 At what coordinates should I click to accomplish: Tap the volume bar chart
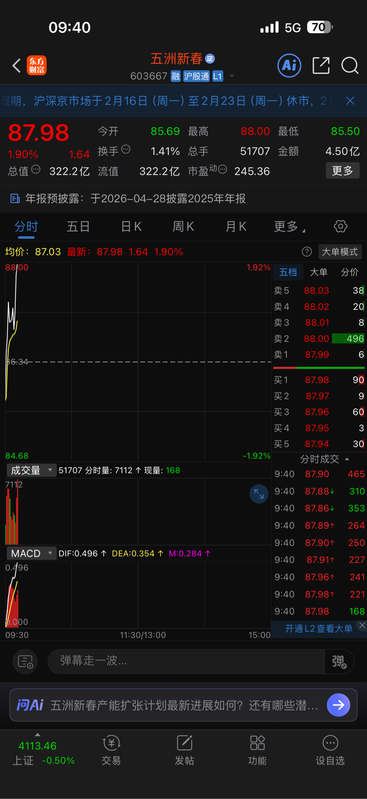tap(138, 512)
